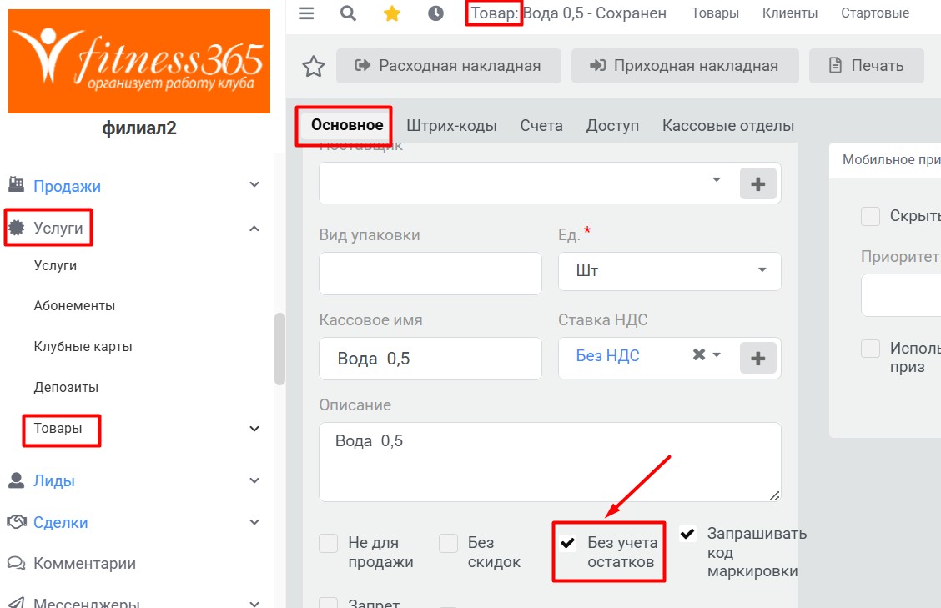Toggle the Без скидок checkbox

pos(448,543)
